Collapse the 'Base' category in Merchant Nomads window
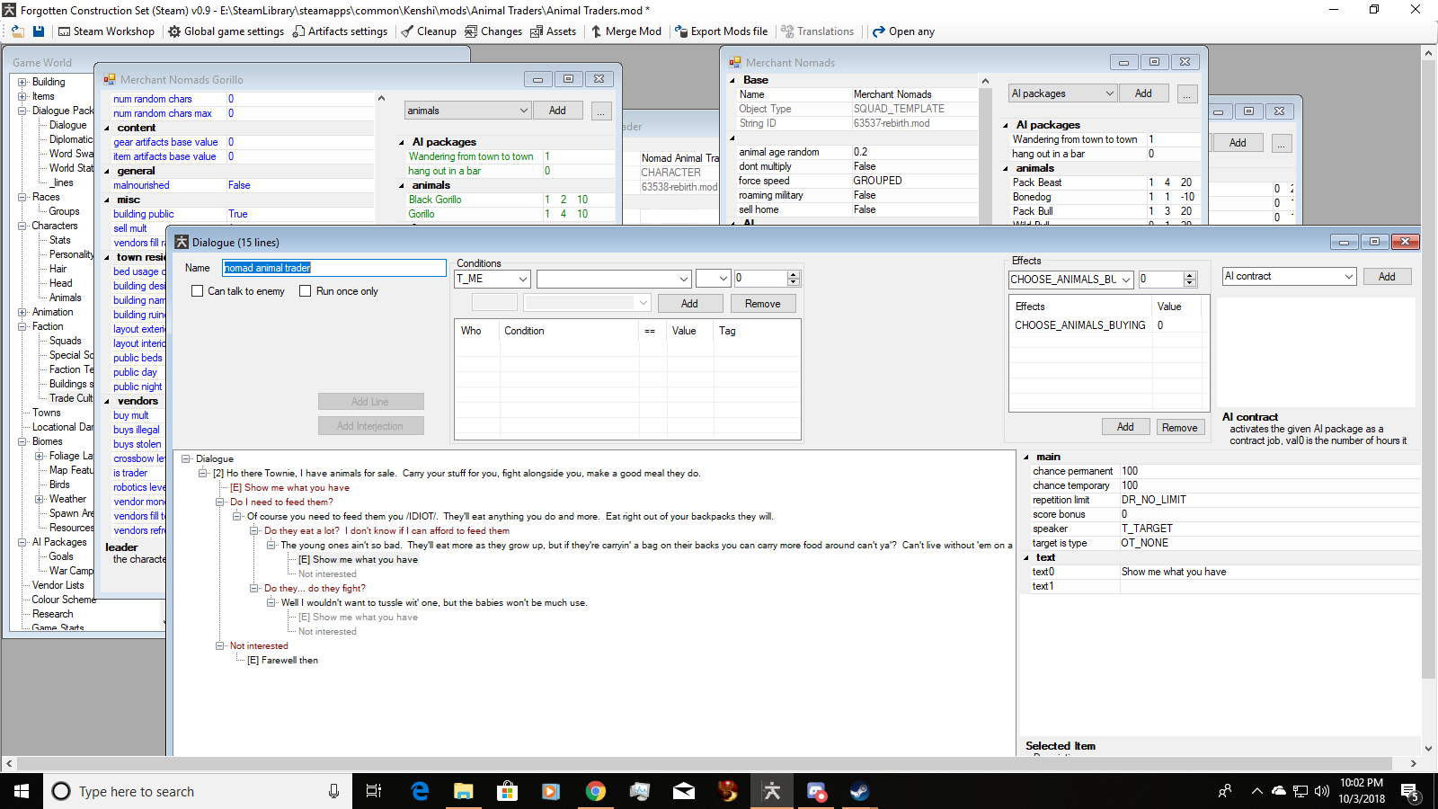The height and width of the screenshot is (809, 1438). coord(732,80)
